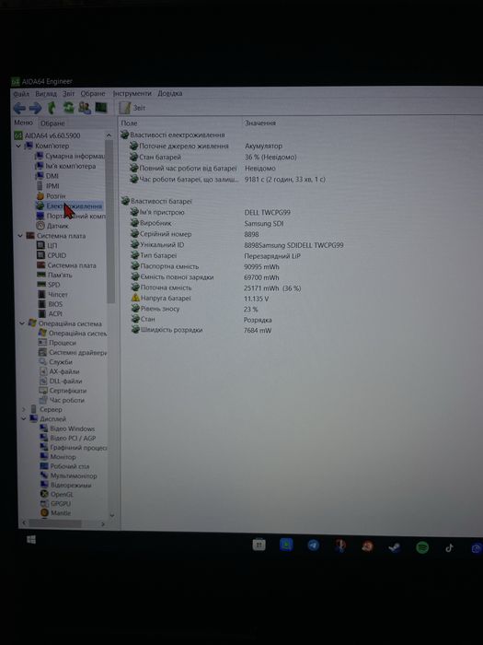Select Час роботи tree item

click(62, 400)
